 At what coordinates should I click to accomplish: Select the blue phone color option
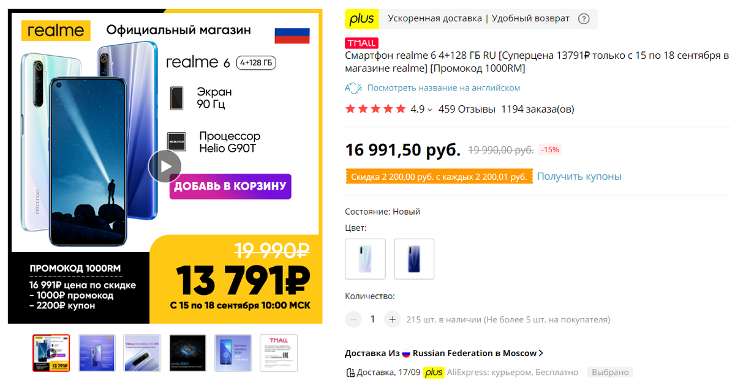[x=414, y=259]
